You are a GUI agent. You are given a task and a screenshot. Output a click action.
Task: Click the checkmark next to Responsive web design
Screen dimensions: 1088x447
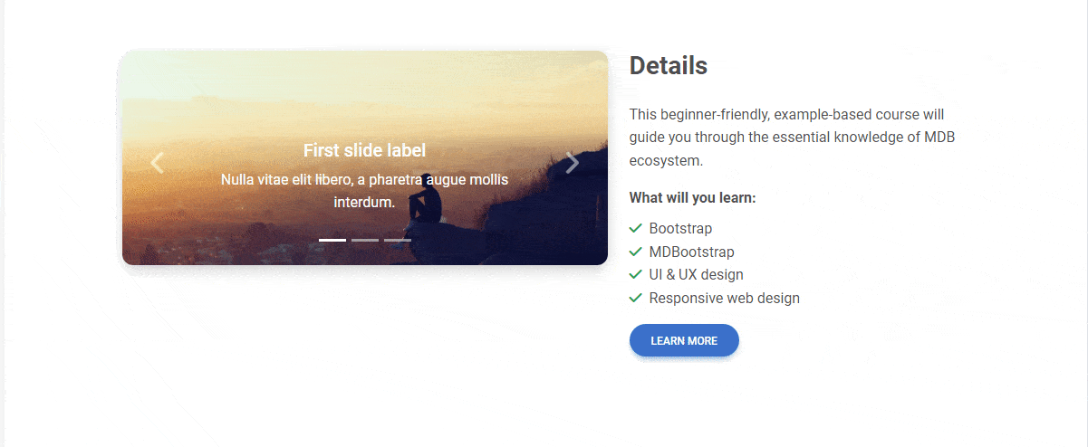pos(636,298)
